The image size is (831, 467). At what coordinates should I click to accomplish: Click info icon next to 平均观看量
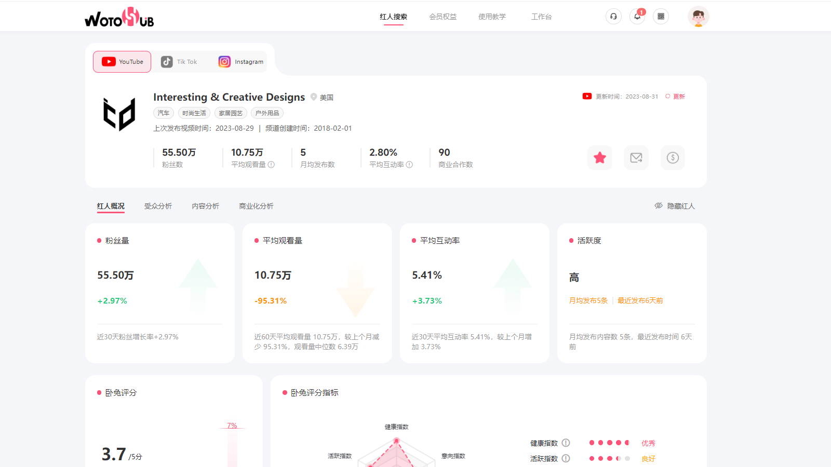[271, 164]
